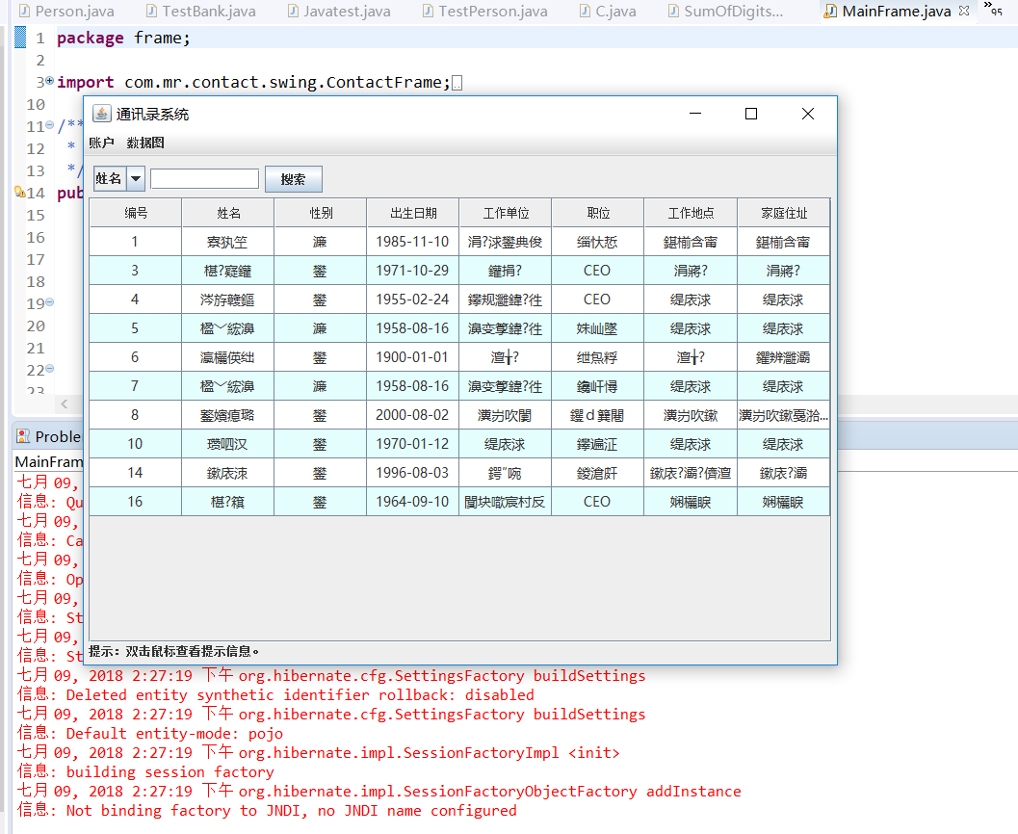Select birth date cell 1900-01-01
The image size is (1018, 834).
pos(412,357)
